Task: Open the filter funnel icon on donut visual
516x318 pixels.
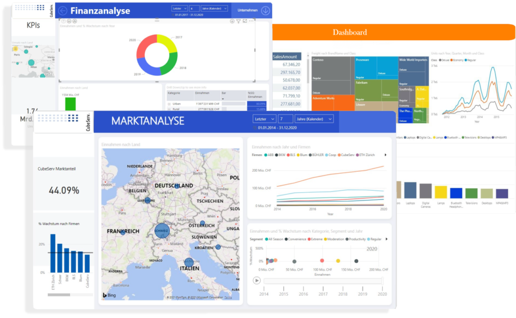Action: [x=238, y=21]
